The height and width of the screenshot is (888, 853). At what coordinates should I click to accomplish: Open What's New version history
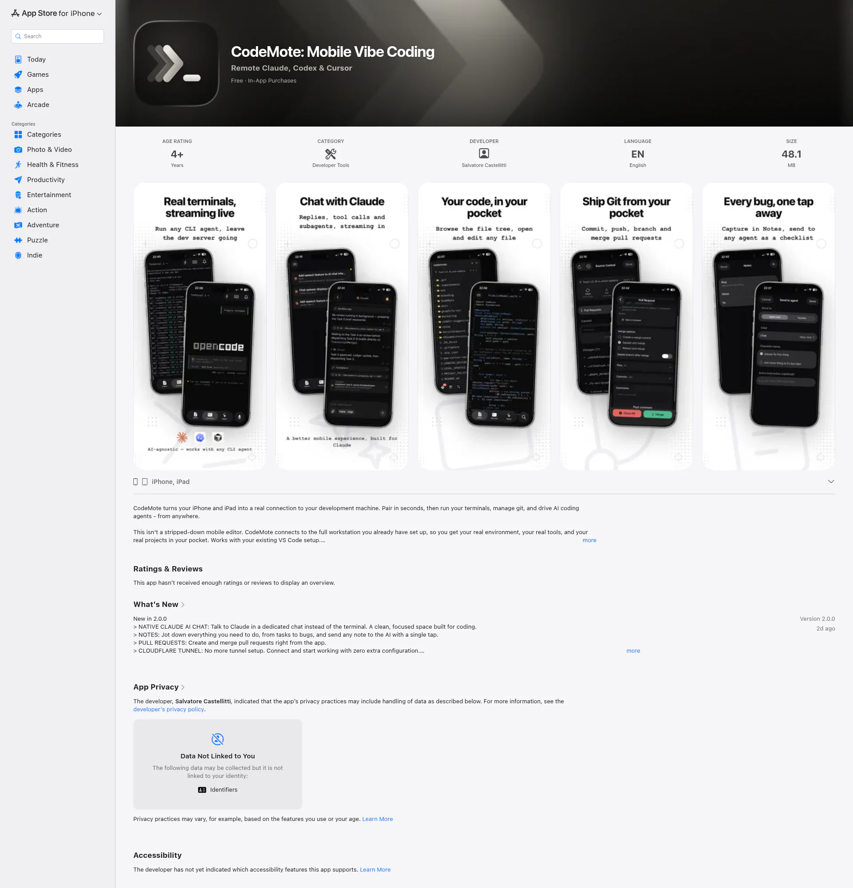(159, 604)
